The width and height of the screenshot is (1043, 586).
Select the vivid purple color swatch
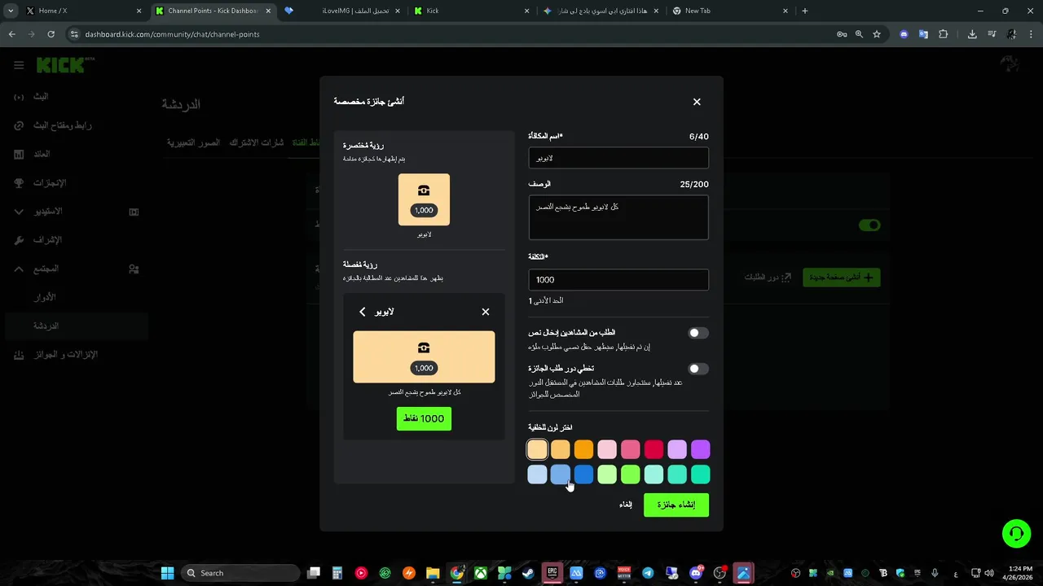701,449
